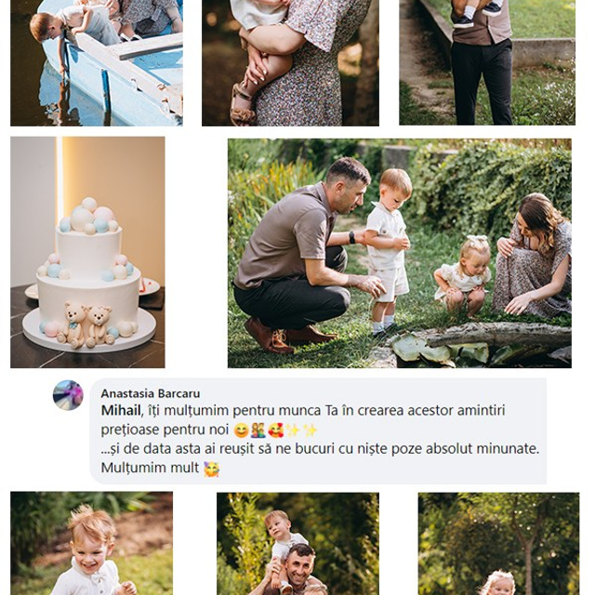Click the comment text about poze absolut minunate
This screenshot has width=595, height=595.
[320, 449]
